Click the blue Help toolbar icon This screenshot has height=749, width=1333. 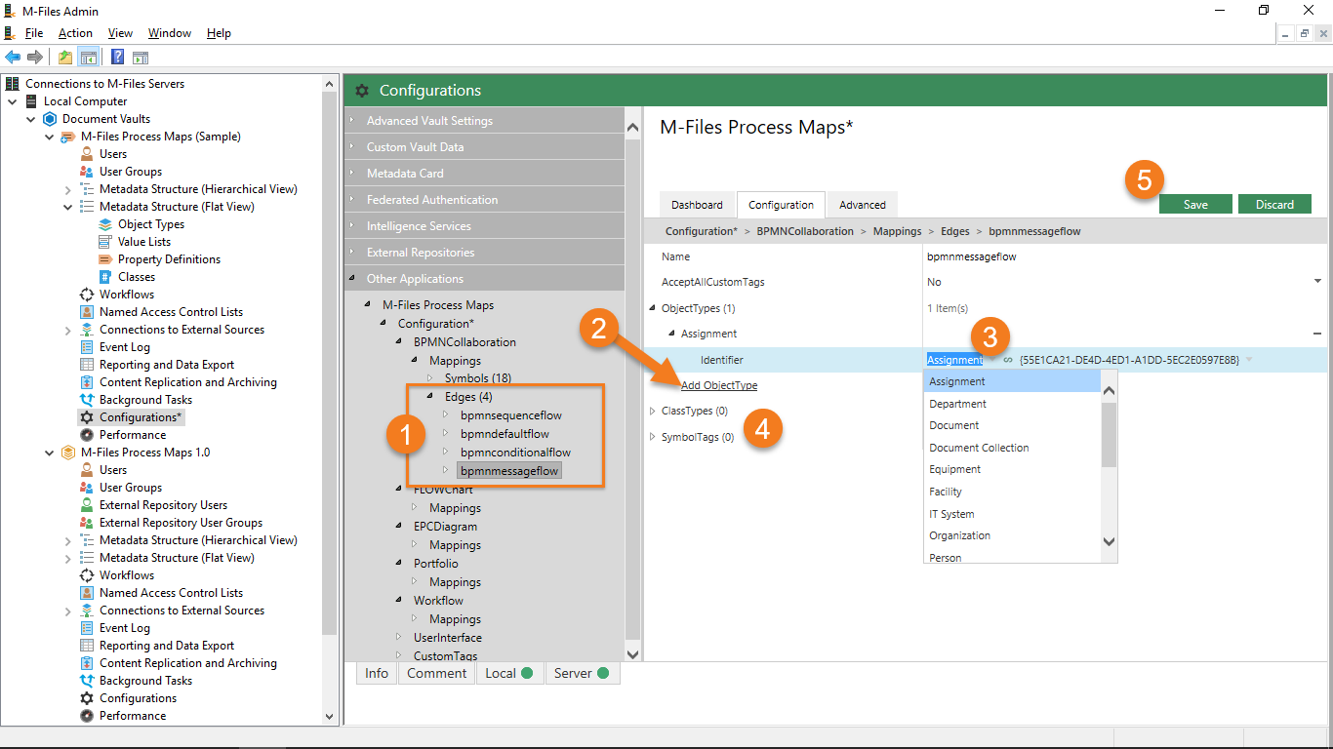117,57
